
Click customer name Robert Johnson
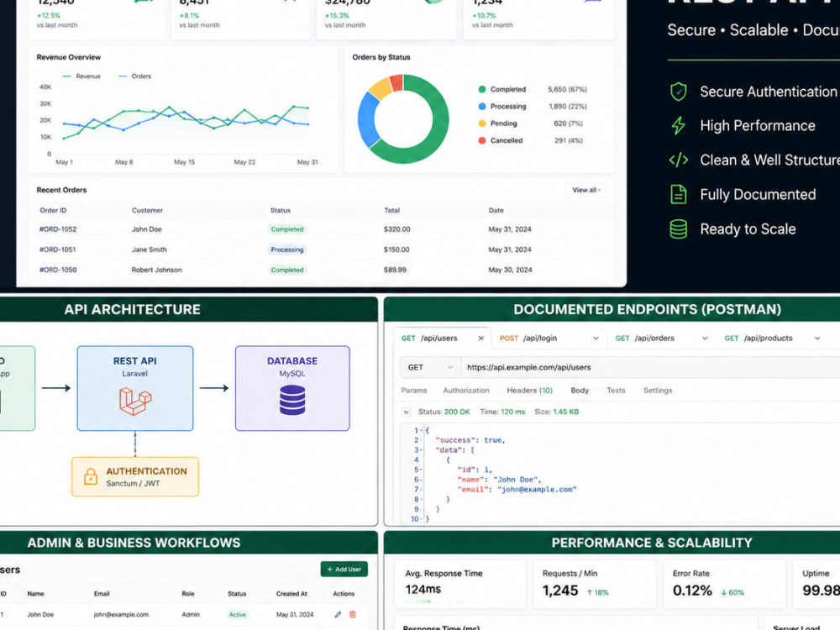click(x=156, y=270)
